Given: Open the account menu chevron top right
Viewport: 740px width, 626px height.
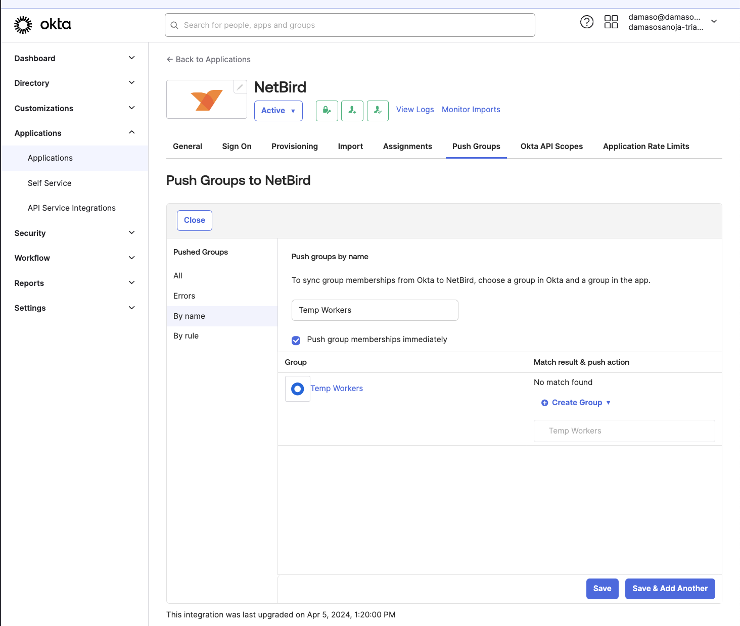Looking at the screenshot, I should coord(714,22).
